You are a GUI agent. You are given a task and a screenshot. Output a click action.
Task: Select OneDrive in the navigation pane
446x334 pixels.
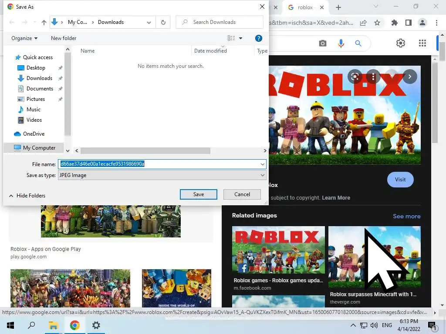[x=30, y=134]
